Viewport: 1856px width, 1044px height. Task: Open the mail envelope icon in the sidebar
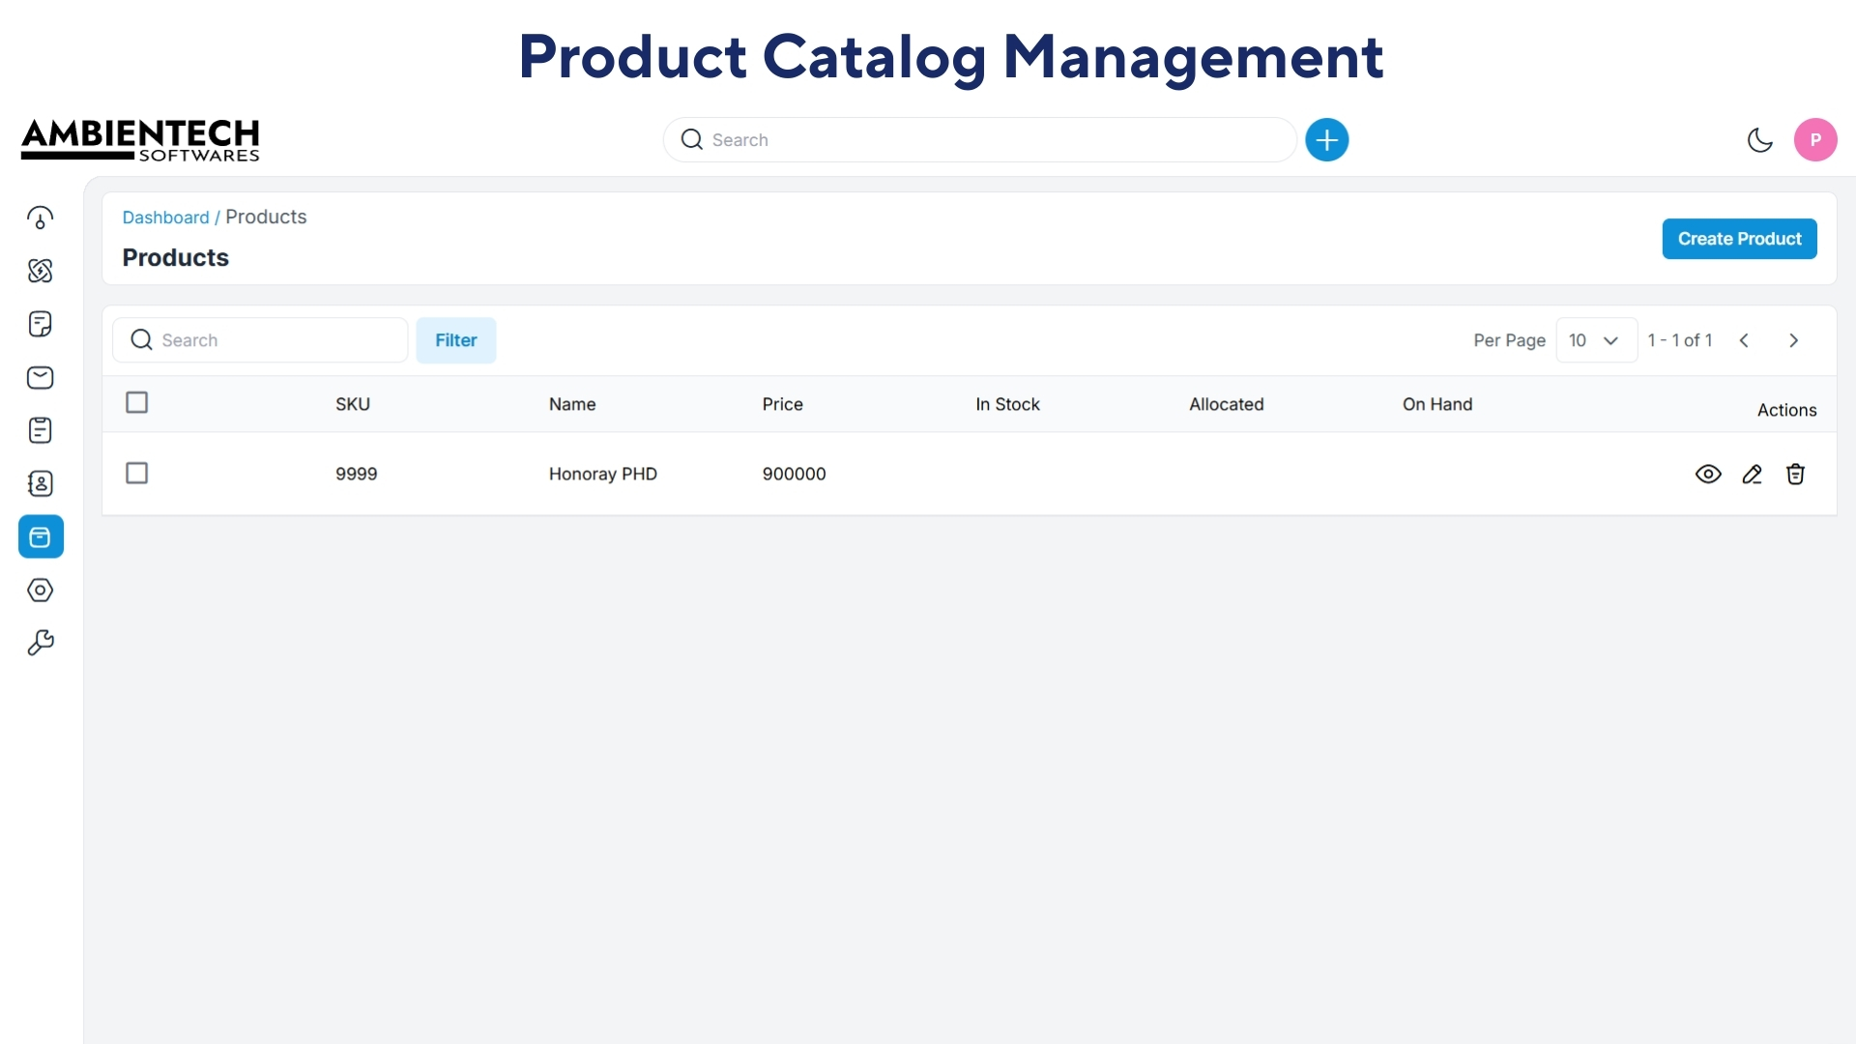[40, 377]
